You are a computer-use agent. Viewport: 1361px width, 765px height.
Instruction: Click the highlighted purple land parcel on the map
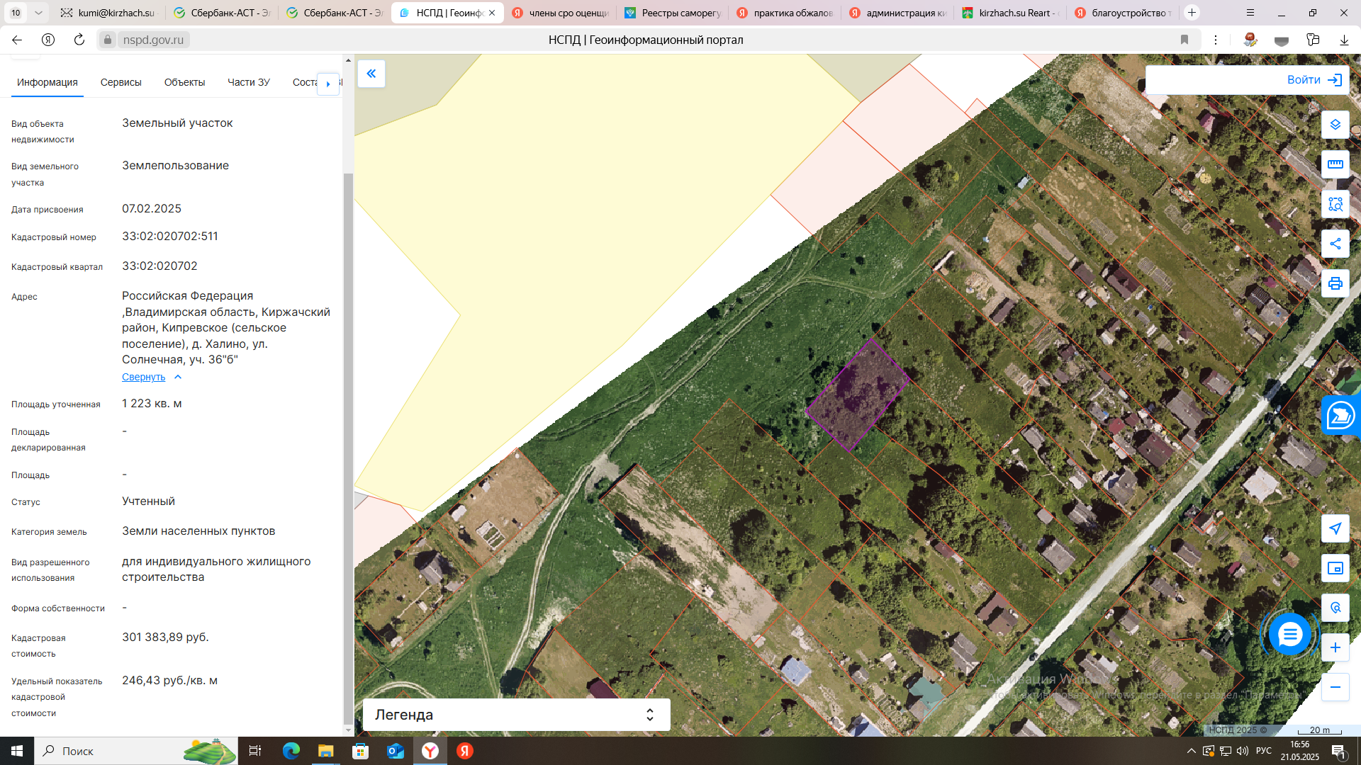(858, 394)
